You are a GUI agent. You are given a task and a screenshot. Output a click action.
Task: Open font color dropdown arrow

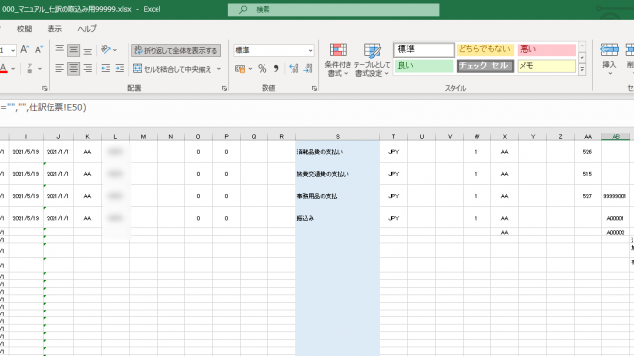13,69
